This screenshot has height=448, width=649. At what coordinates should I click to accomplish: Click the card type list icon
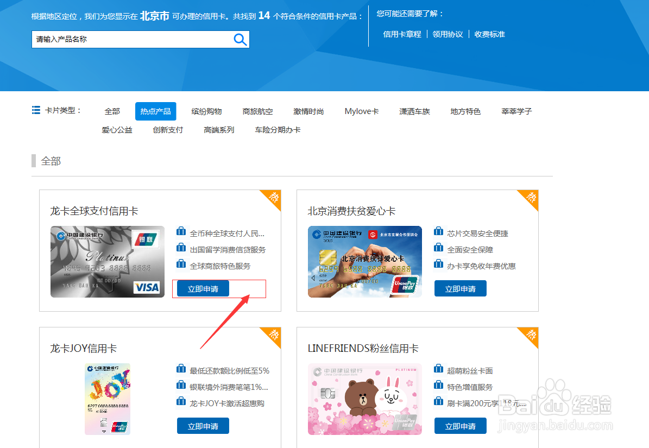pyautogui.click(x=36, y=110)
